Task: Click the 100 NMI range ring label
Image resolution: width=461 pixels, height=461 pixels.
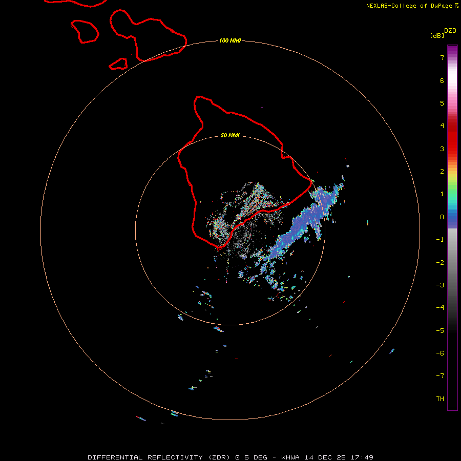Action: [230, 40]
